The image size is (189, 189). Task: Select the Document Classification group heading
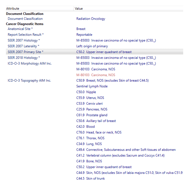click(25, 14)
